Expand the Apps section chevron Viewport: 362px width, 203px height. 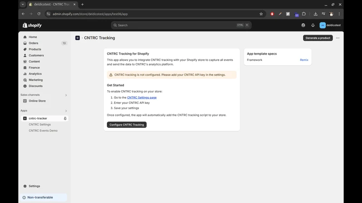pyautogui.click(x=66, y=111)
